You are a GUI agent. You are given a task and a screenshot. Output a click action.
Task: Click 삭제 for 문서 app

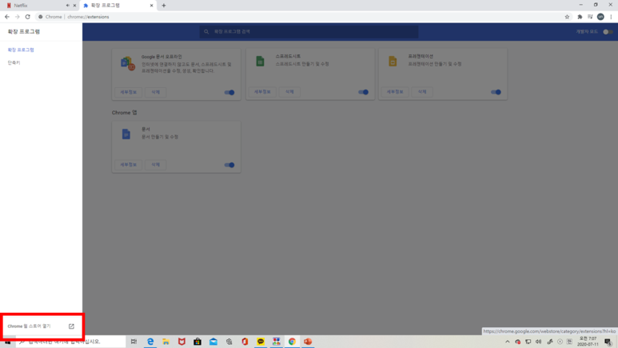pyautogui.click(x=155, y=165)
